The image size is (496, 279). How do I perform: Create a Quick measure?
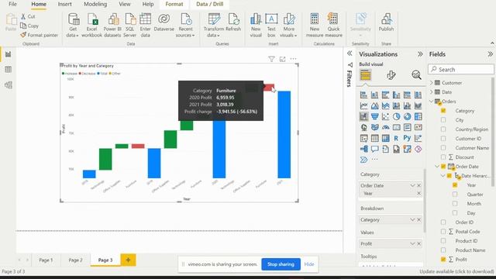point(333,26)
